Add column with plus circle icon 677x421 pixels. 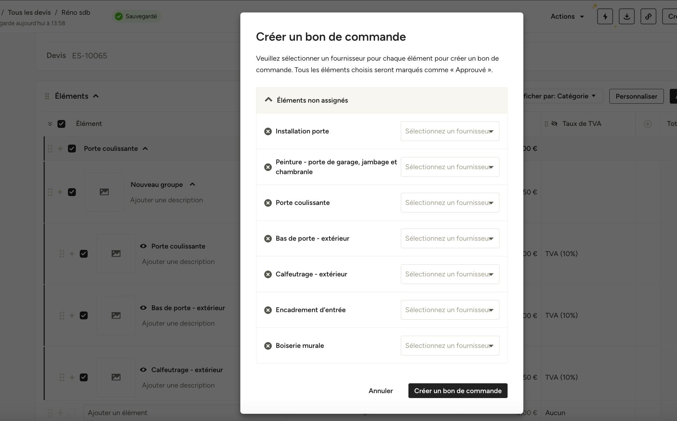647,124
